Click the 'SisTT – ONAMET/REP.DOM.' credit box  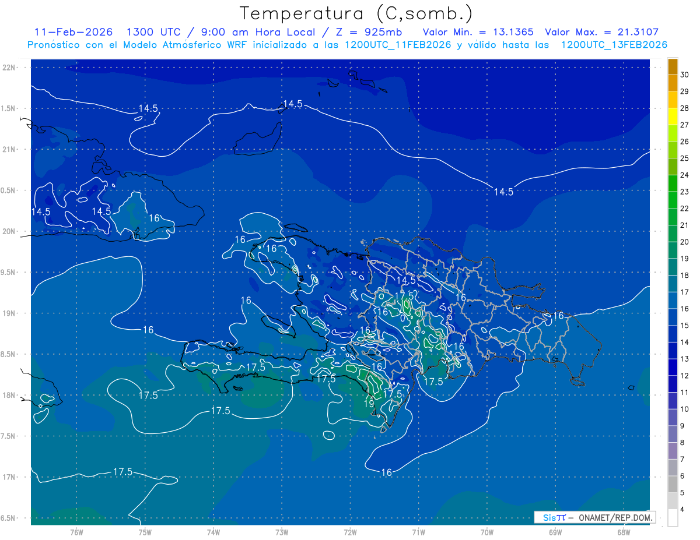594,517
